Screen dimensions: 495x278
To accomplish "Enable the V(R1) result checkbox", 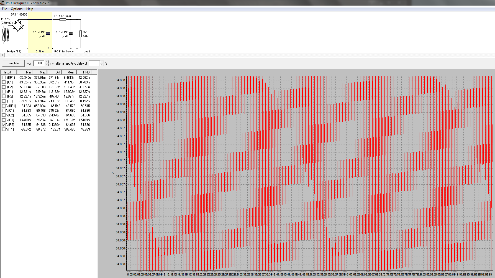I will tap(4, 120).
